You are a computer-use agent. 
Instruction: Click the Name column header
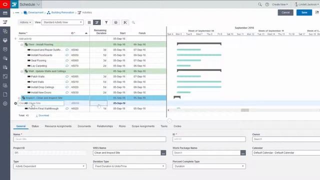pos(23,33)
